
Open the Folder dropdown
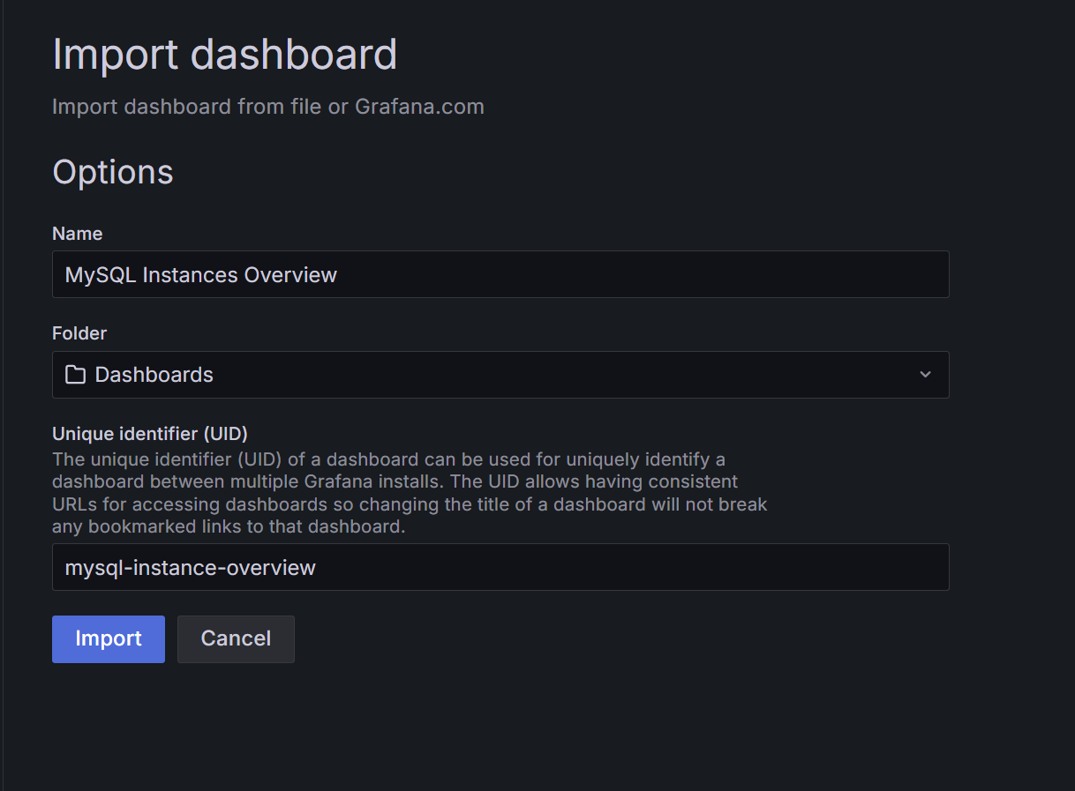tap(500, 375)
